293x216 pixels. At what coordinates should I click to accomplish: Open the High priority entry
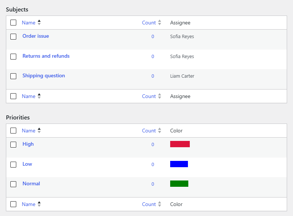coord(28,144)
